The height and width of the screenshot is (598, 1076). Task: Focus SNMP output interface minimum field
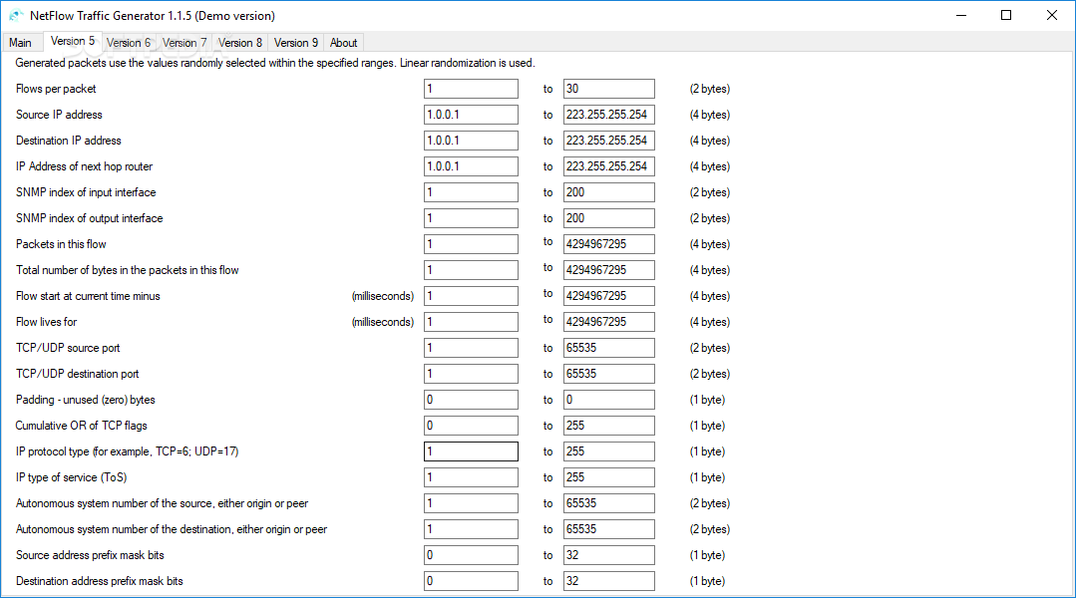click(471, 218)
